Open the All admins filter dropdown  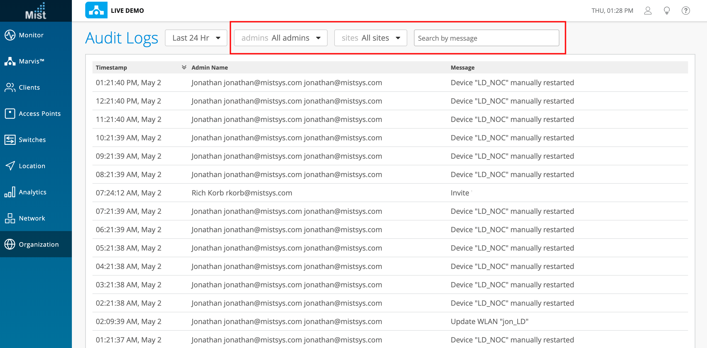pyautogui.click(x=281, y=38)
